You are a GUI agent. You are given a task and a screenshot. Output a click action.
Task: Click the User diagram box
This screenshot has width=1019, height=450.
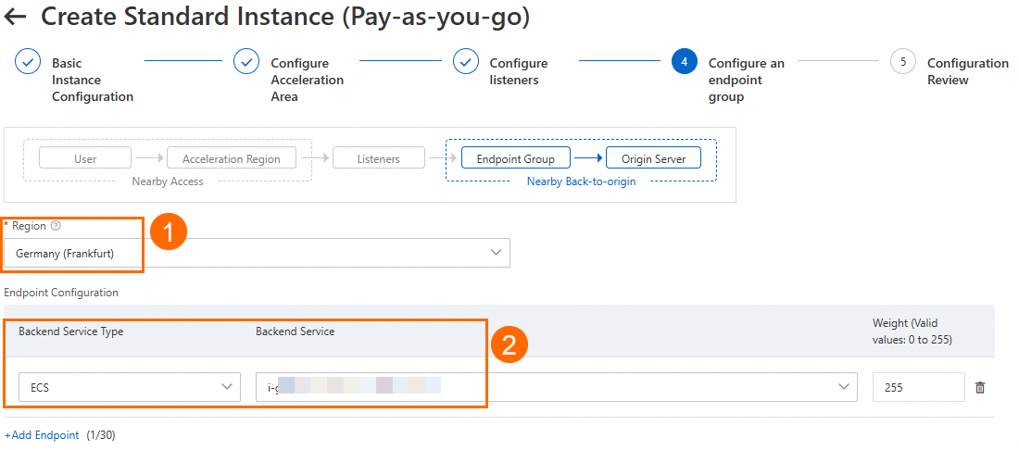coord(85,158)
